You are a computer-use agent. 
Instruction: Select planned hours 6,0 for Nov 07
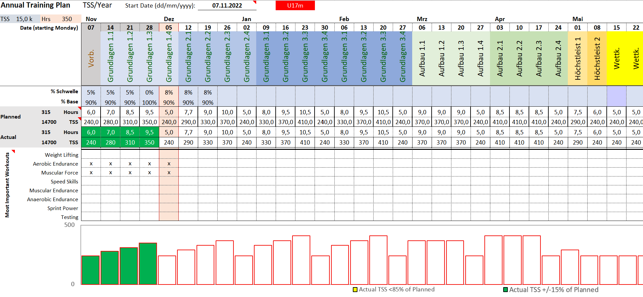point(91,112)
